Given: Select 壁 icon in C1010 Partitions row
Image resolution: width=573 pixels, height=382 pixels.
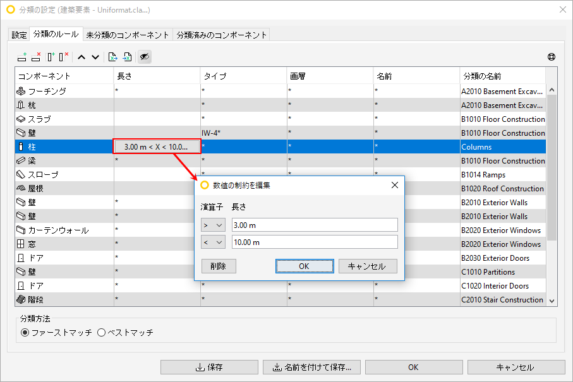Looking at the screenshot, I should point(21,272).
